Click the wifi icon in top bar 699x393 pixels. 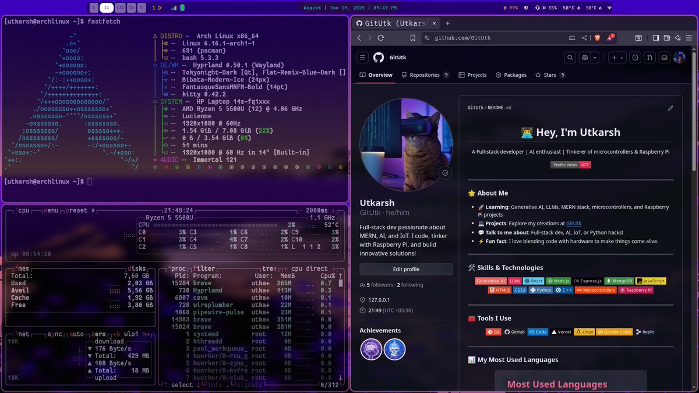pyautogui.click(x=610, y=8)
